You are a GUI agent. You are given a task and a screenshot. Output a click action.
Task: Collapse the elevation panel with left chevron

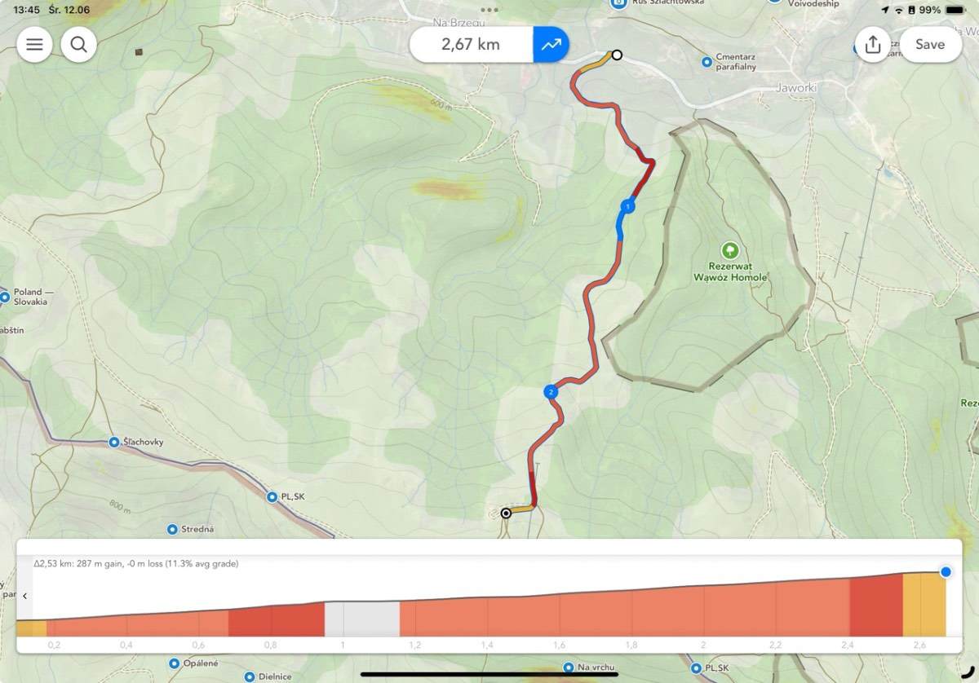[24, 596]
